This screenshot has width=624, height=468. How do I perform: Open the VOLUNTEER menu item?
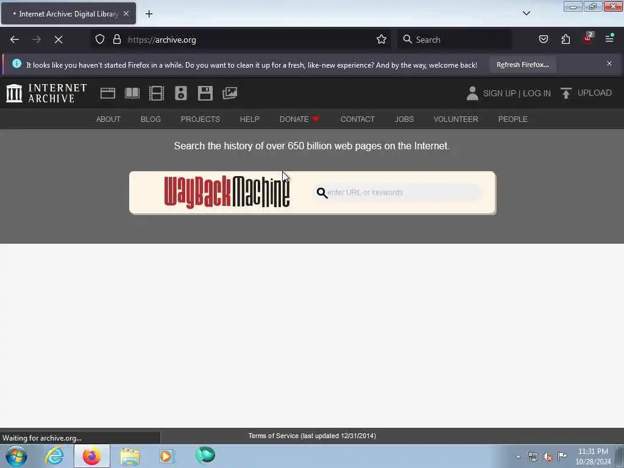456,119
